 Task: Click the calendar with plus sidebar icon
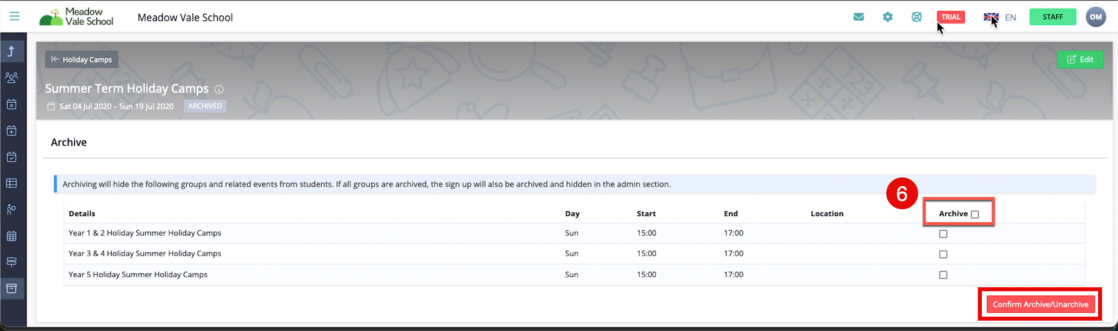[x=12, y=130]
